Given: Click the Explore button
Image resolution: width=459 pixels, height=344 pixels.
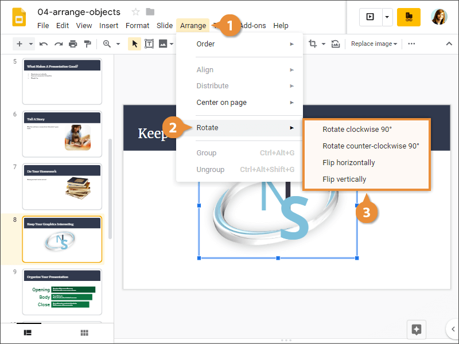Looking at the screenshot, I should (417, 330).
